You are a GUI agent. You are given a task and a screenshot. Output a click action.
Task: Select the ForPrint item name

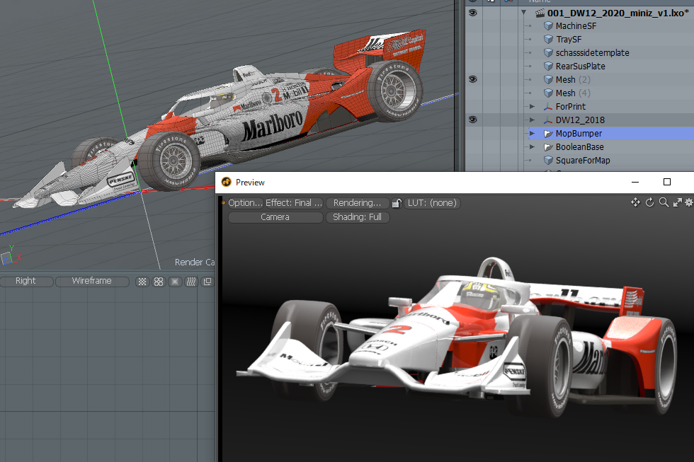[571, 107]
